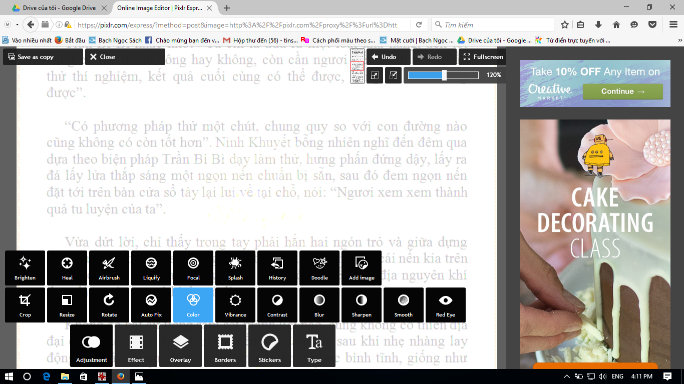
Task: Open the Stickers category
Action: [x=270, y=346]
